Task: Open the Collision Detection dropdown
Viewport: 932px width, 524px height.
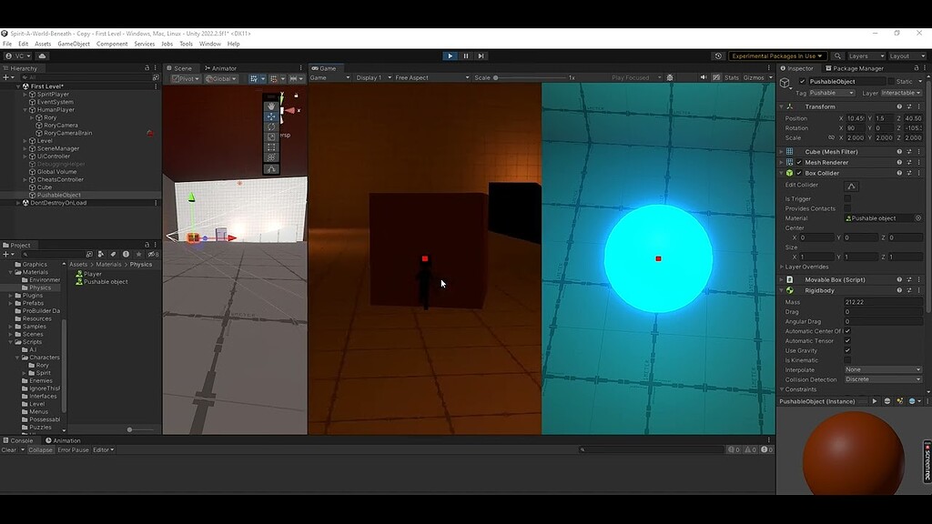Action: (x=882, y=379)
